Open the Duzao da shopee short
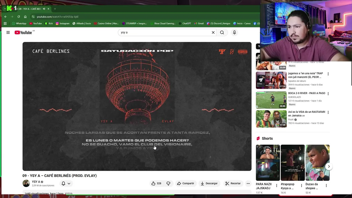 (317, 163)
